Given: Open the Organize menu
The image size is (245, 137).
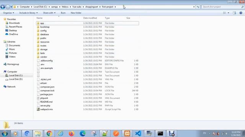Looking at the screenshot, I should click(8, 13).
